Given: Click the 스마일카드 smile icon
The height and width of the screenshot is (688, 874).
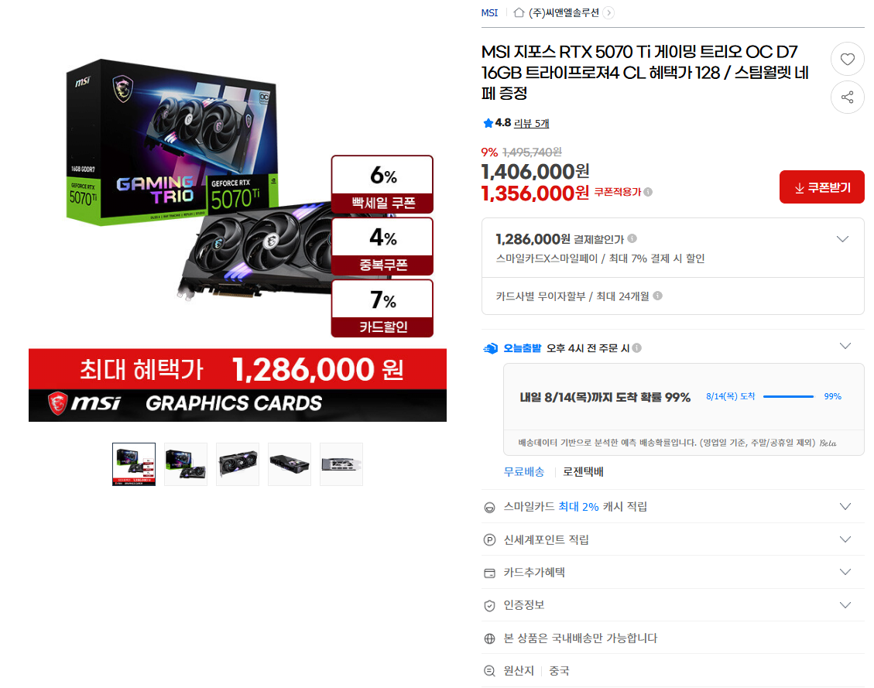Looking at the screenshot, I should (488, 507).
